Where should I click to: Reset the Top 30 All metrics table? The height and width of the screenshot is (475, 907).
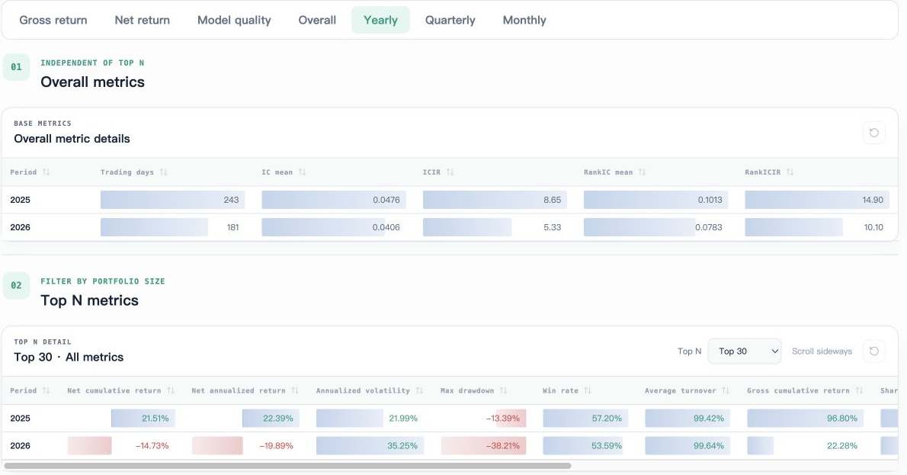click(x=874, y=351)
